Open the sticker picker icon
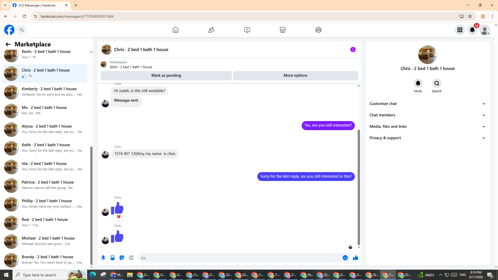 coord(122,258)
